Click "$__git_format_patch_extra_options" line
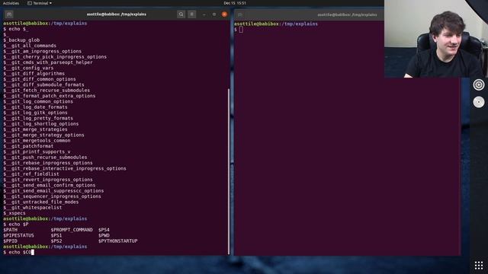Viewport: 488px width, 274px height. 49,96
